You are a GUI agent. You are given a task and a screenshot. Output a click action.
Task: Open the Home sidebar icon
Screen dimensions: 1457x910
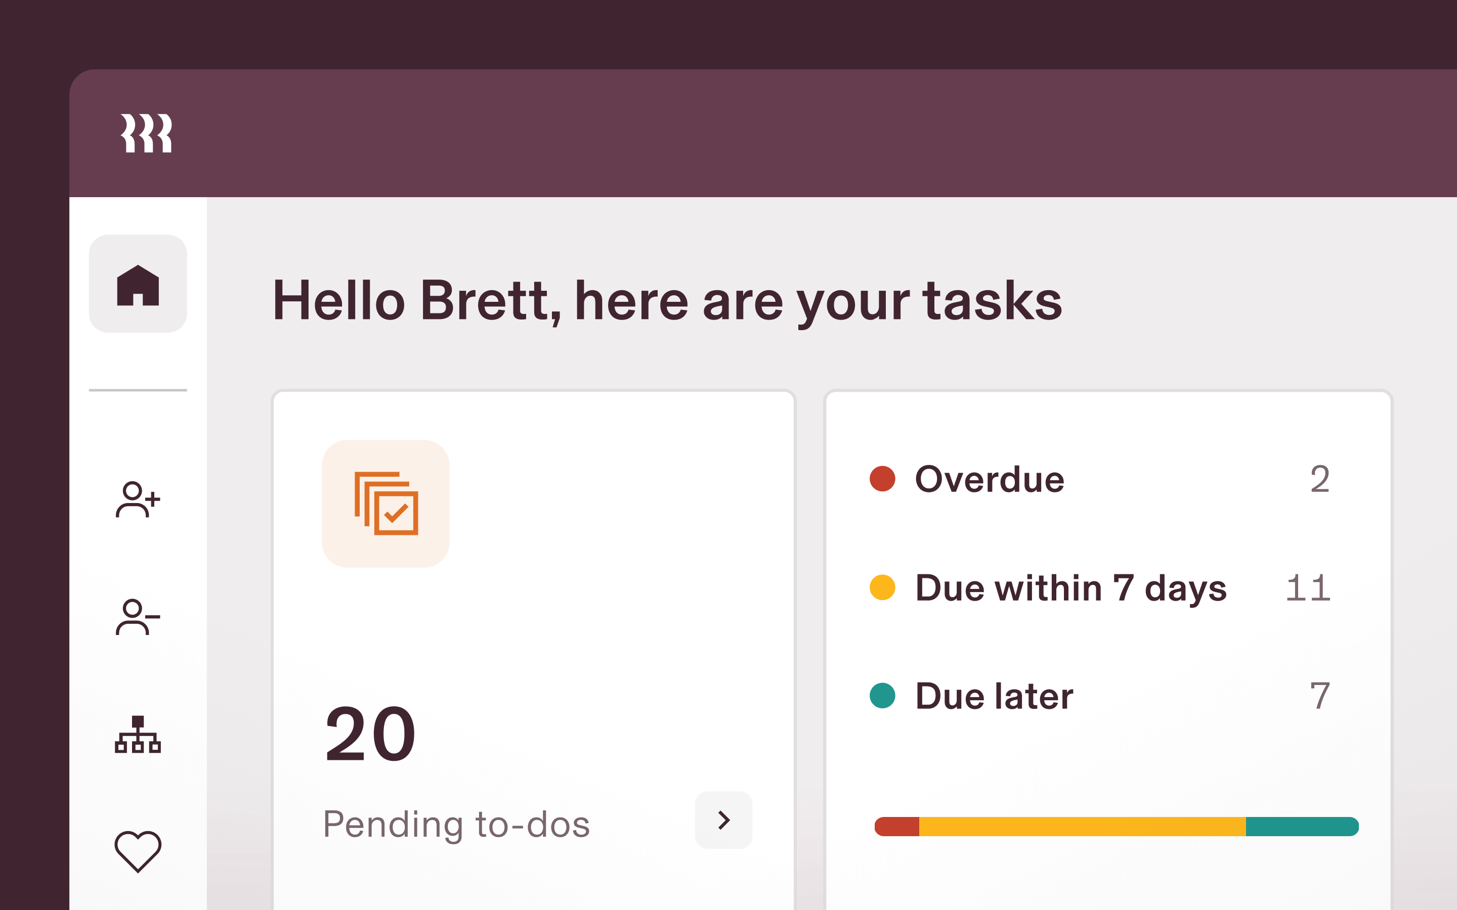click(138, 284)
